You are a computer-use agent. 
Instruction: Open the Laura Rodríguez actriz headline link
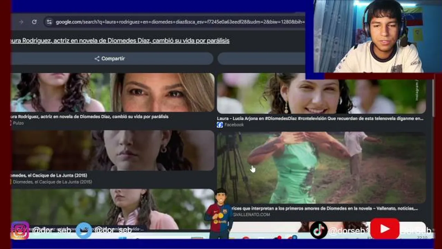pyautogui.click(x=120, y=41)
